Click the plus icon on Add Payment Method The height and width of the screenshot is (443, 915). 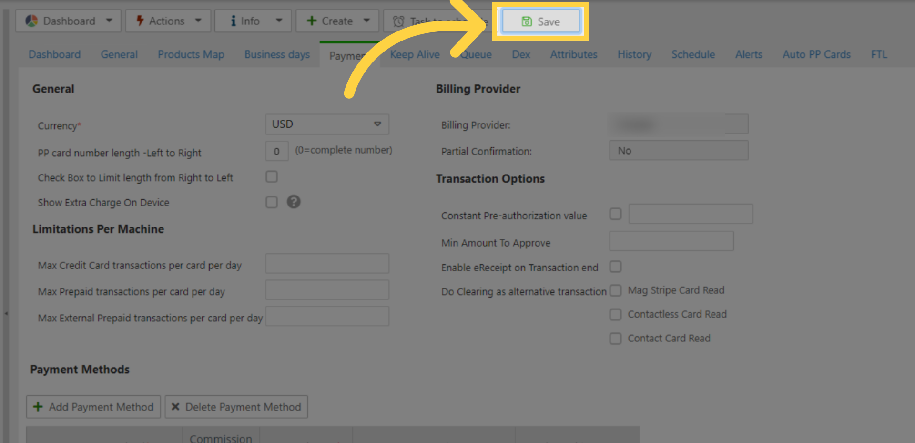pos(38,407)
